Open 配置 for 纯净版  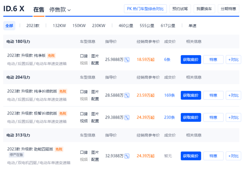point(95,63)
